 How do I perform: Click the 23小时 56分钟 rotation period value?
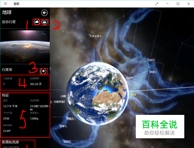(40, 107)
